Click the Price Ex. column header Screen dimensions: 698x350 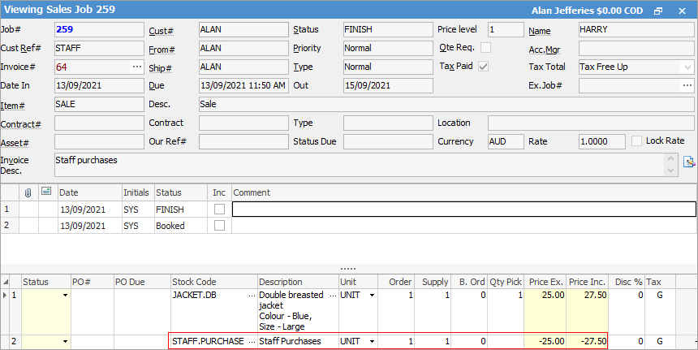click(x=544, y=282)
